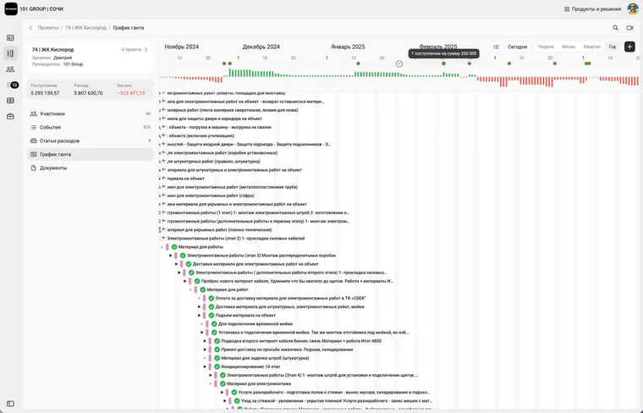Open О проекте chevron in project card
The height and width of the screenshot is (413, 643).
(x=146, y=50)
